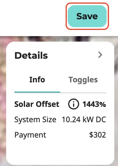Save the current design

(87, 16)
